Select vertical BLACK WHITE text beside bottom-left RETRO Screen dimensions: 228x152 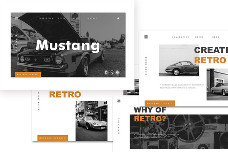click(39, 101)
